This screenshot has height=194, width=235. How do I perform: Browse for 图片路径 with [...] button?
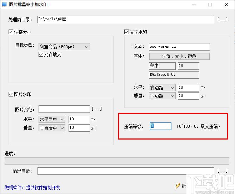tap(97, 109)
